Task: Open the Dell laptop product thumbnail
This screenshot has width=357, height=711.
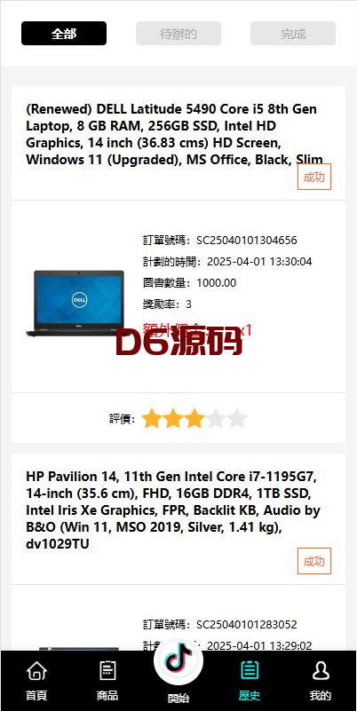Action: [x=75, y=303]
